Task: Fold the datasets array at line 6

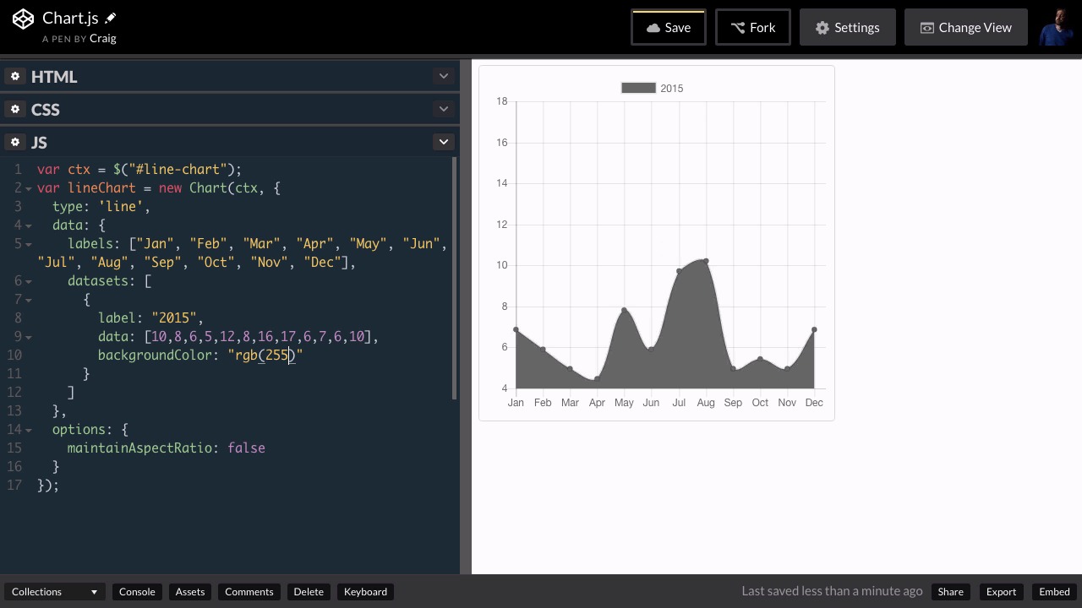Action: 28,281
